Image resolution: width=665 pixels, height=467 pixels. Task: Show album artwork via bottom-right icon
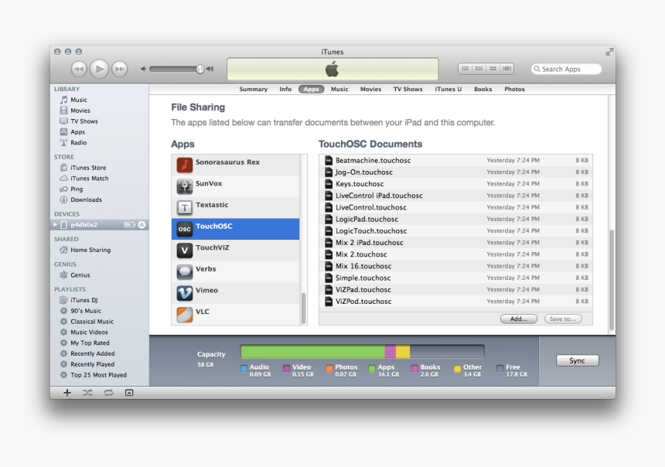pos(128,393)
